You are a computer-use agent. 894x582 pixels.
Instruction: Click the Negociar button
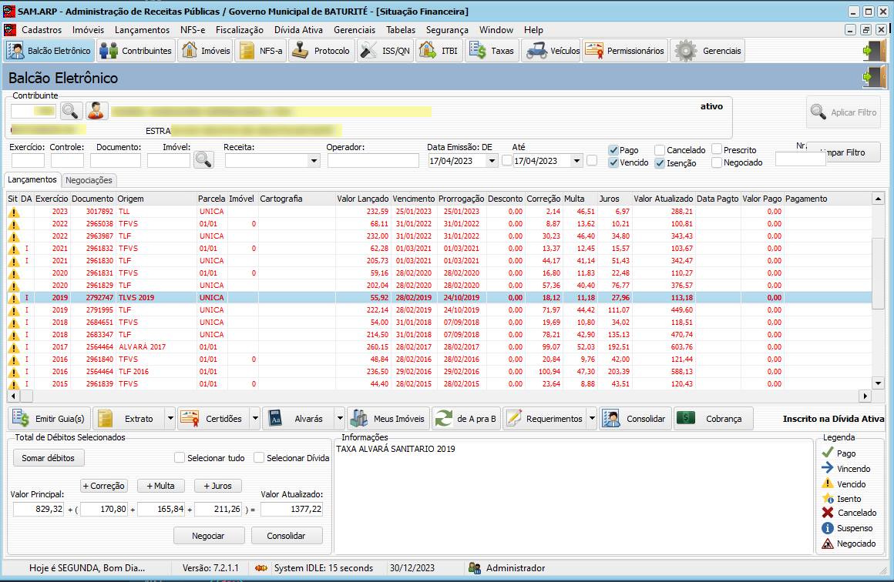(x=208, y=536)
